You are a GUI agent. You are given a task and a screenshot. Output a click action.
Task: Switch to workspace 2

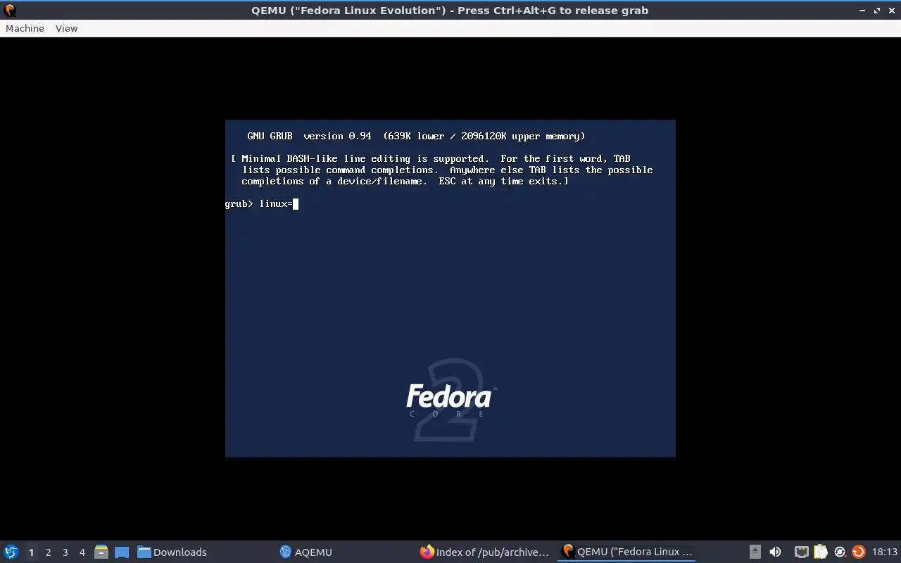coord(48,552)
